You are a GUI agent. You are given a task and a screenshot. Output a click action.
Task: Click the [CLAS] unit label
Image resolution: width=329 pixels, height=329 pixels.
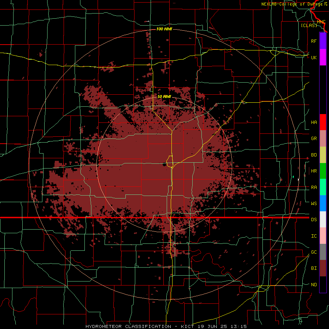[x=309, y=25]
